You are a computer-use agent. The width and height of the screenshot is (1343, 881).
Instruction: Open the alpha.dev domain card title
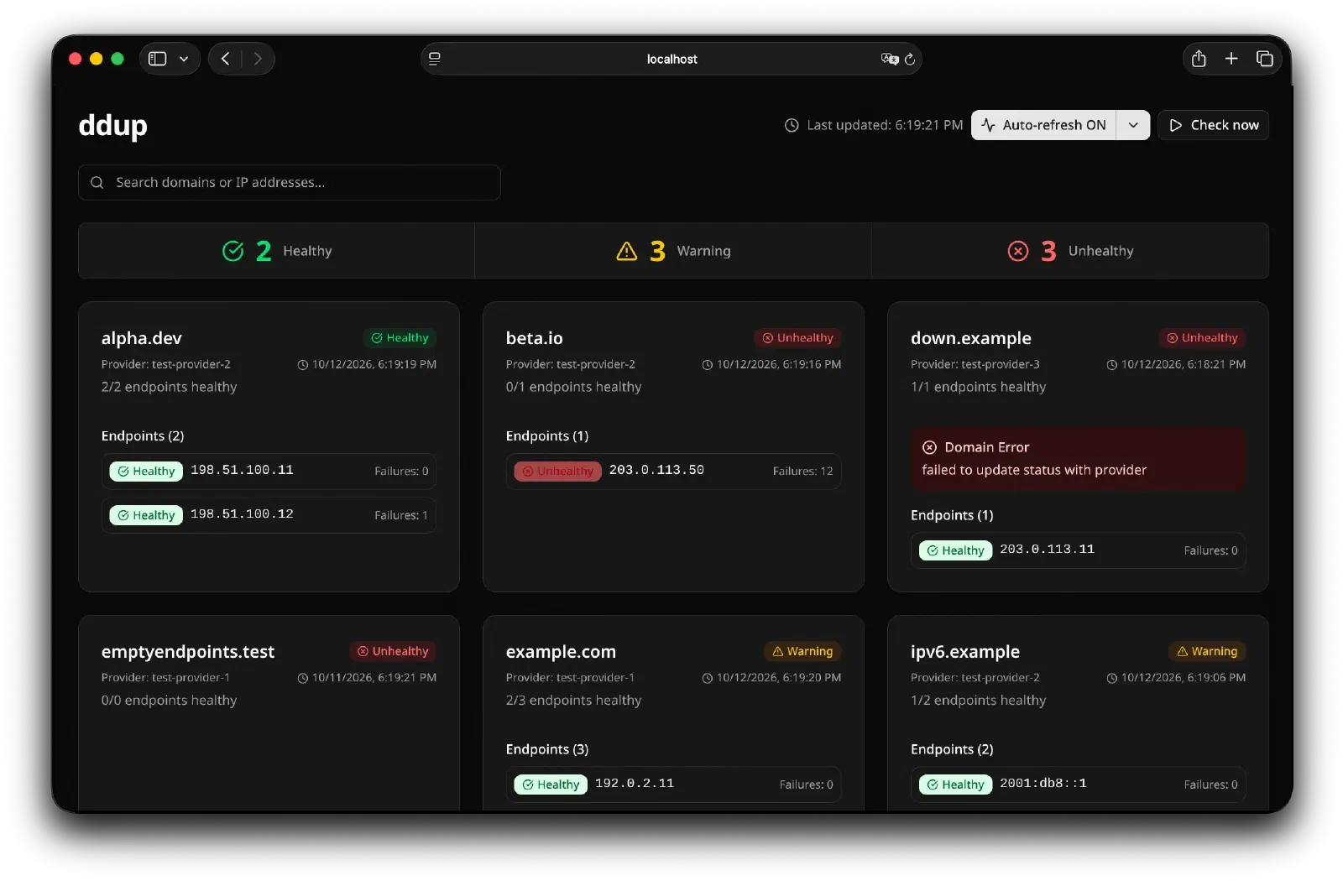[141, 338]
